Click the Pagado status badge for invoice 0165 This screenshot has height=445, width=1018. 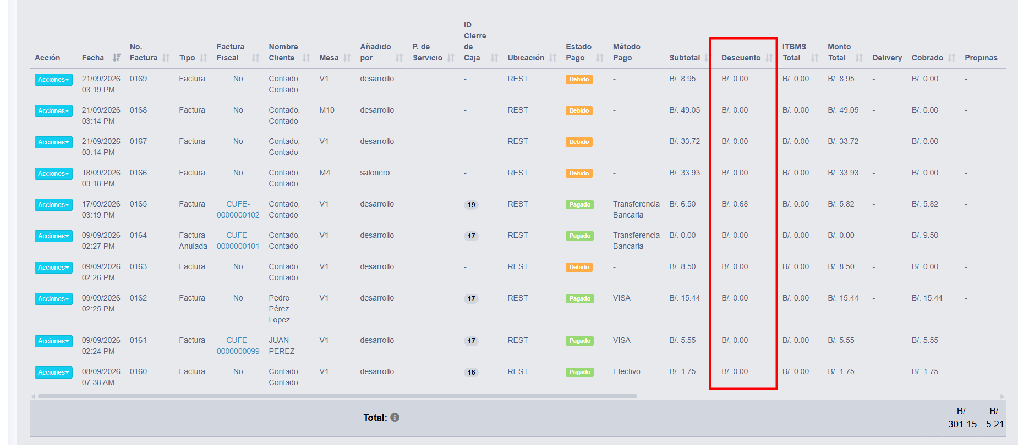(x=579, y=204)
